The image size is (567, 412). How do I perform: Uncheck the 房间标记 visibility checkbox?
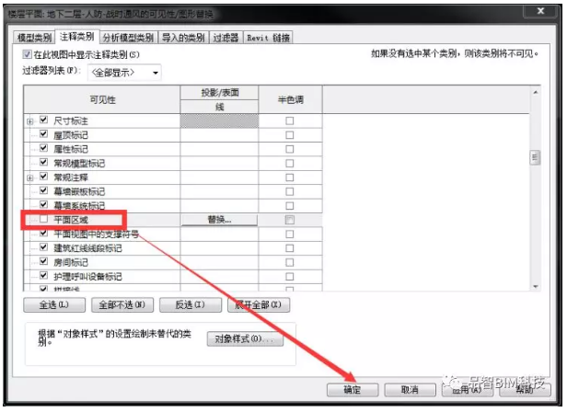(42, 262)
